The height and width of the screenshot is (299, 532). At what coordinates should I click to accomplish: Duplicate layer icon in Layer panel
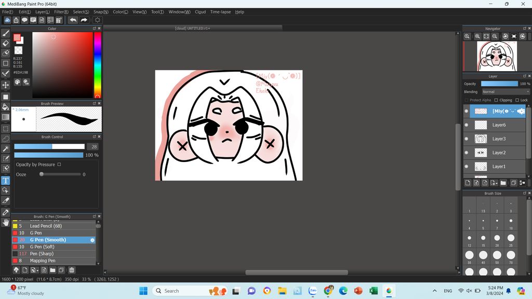(x=513, y=183)
